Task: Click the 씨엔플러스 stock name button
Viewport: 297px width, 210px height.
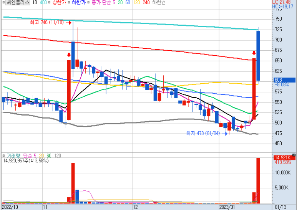Action: [17, 2]
